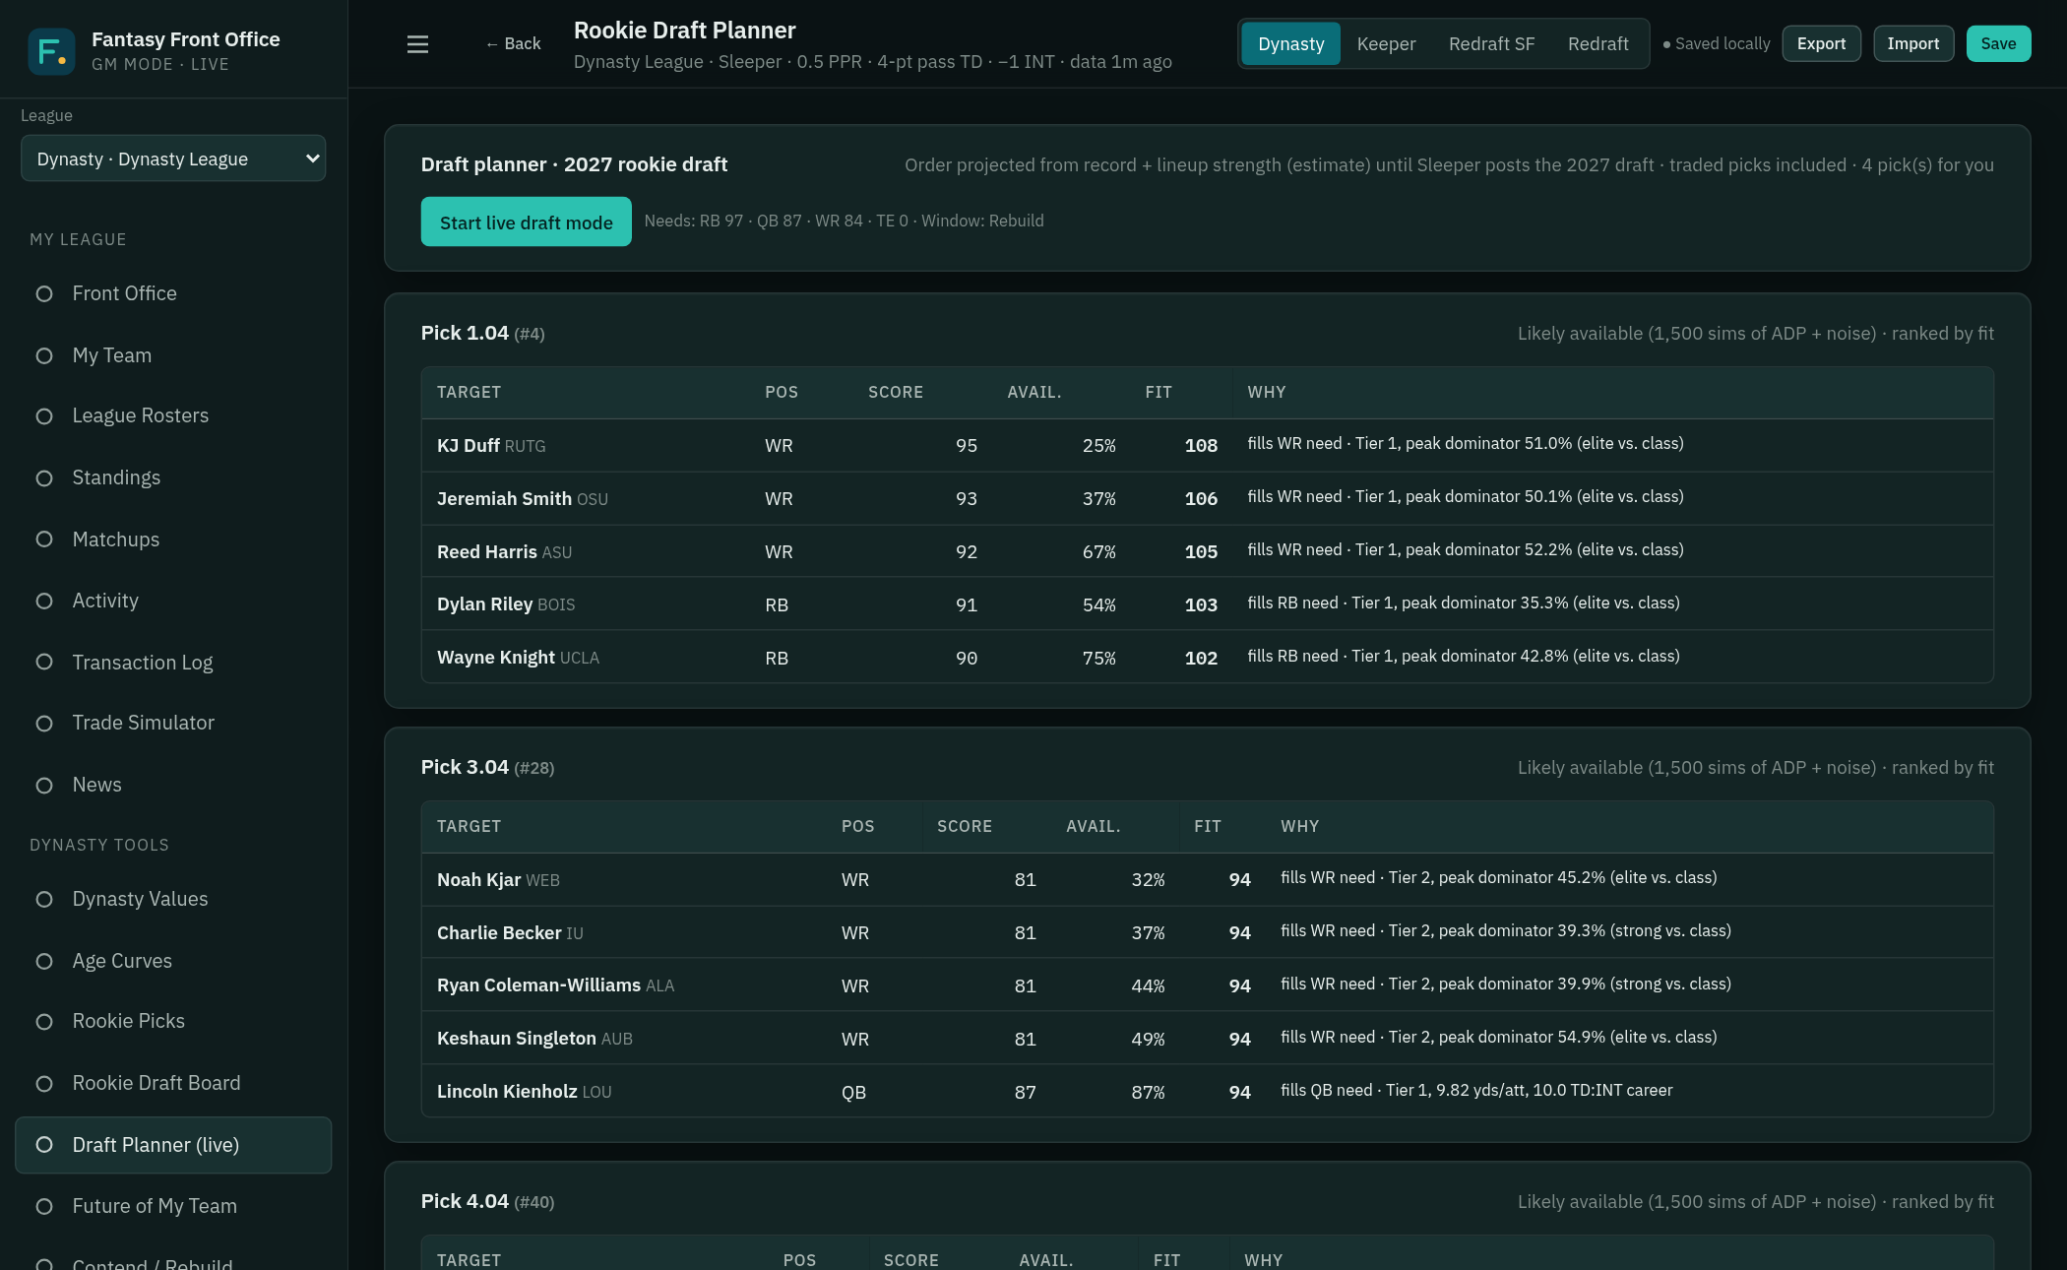
Task: Click the circle icon beside News
Action: [44, 786]
